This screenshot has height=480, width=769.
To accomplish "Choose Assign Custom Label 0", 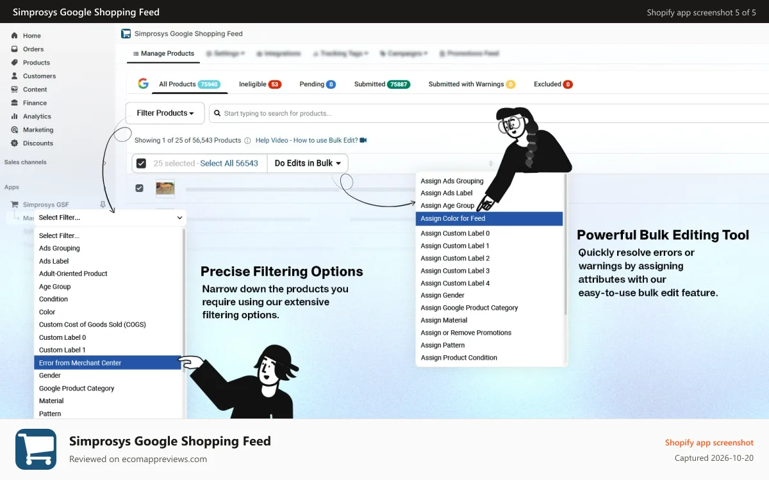I will (455, 234).
